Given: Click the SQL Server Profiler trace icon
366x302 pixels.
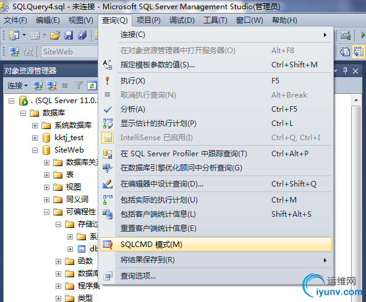Looking at the screenshot, I should [108, 154].
